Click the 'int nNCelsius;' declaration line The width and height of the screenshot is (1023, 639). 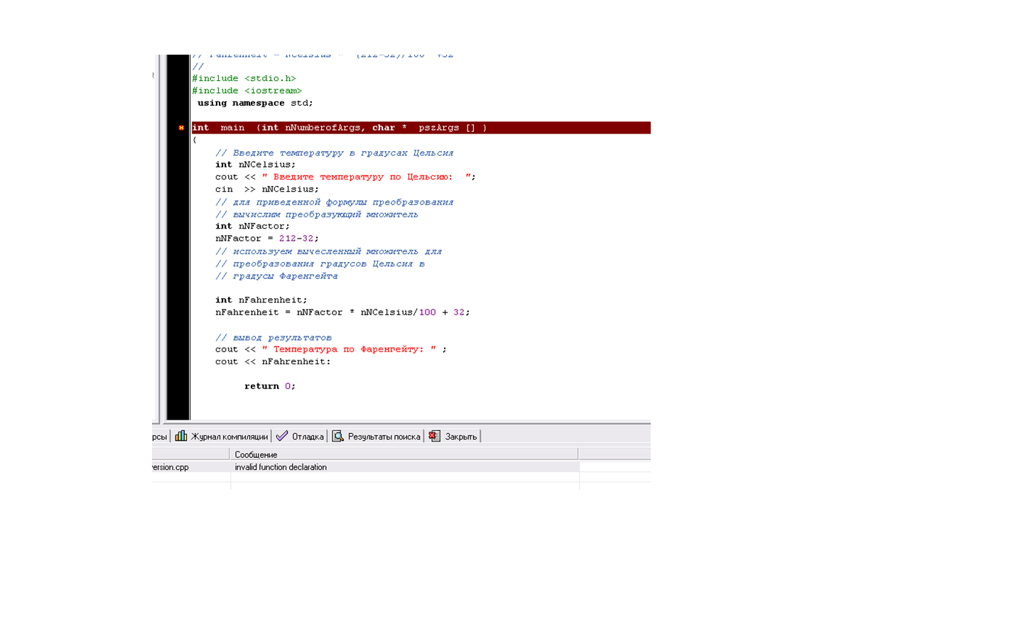[255, 165]
